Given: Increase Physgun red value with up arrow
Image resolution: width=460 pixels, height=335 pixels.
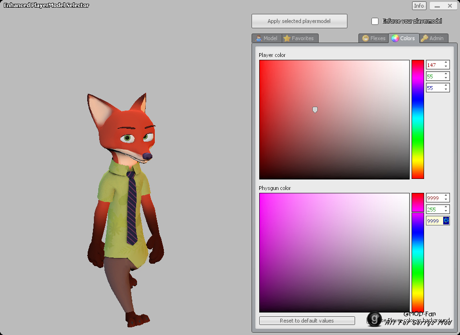Looking at the screenshot, I should tap(446, 195).
